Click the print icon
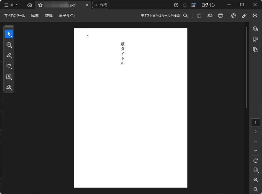Image resolution: width=262 pixels, height=194 pixels. [x=220, y=16]
